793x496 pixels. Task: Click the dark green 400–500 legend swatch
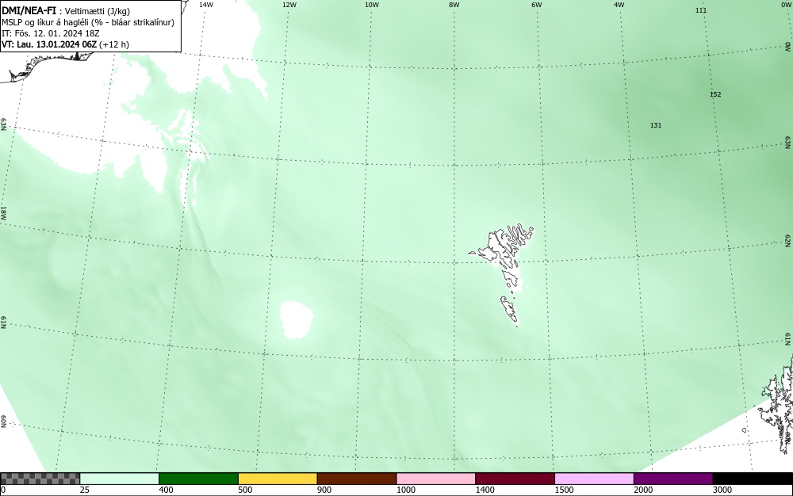(198, 479)
